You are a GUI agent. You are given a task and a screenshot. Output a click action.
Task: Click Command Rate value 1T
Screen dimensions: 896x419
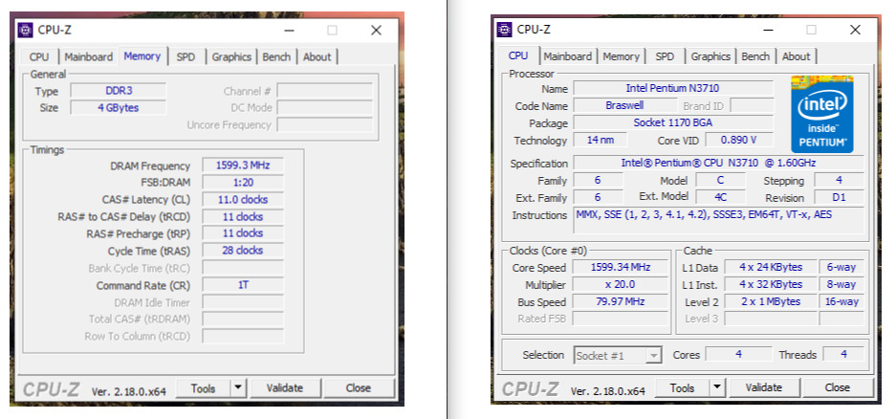(x=243, y=285)
